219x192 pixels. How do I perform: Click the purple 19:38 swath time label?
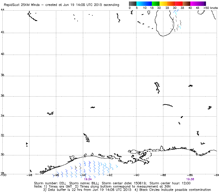coord(190,179)
